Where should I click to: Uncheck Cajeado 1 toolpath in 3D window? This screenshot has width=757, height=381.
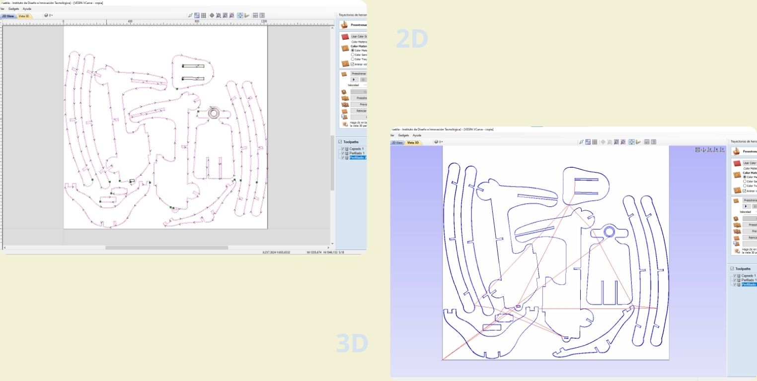(735, 275)
